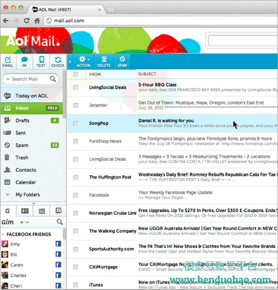Check the Norwegian Cruise Line email checkbox

76,213
